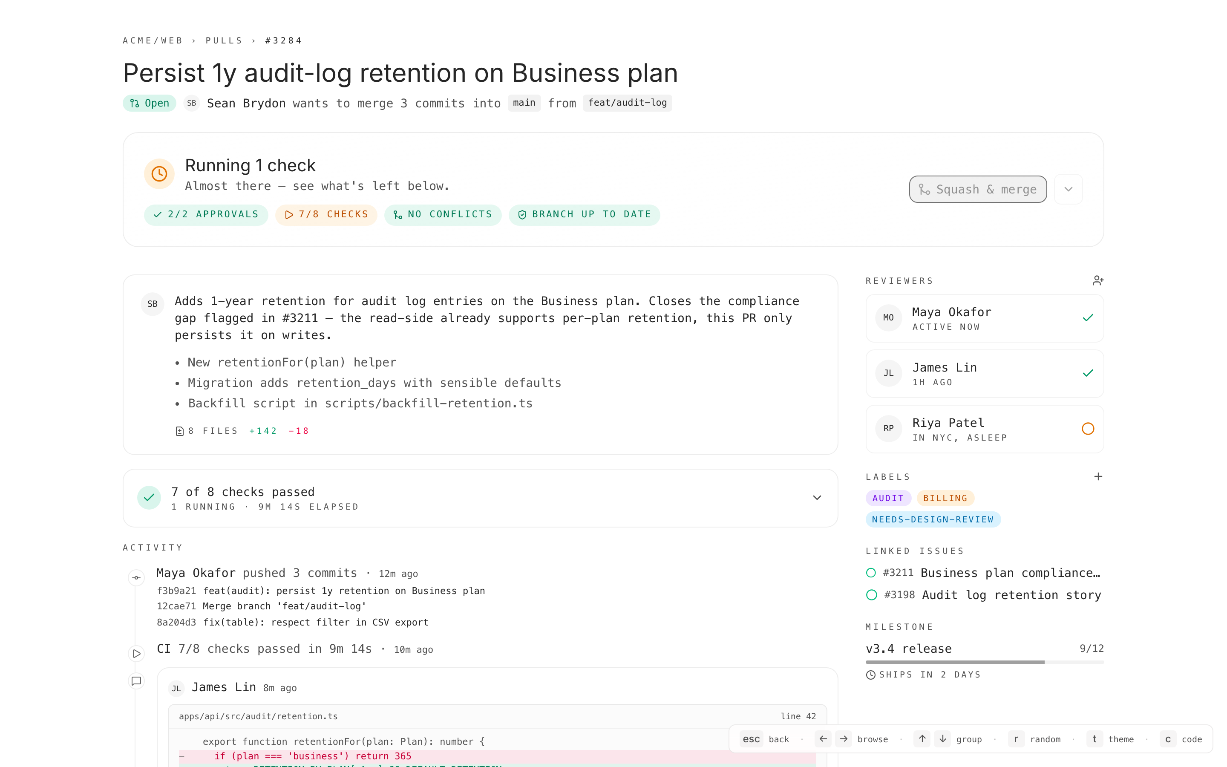Click the green checkmark on checks passed
This screenshot has height=767, width=1227.
point(149,498)
